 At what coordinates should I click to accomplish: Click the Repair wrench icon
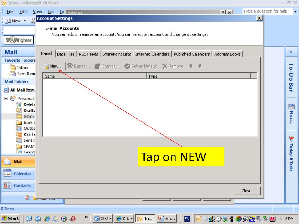pos(70,66)
